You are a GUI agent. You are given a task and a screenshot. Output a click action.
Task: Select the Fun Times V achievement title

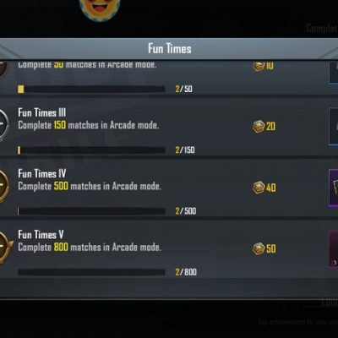(x=41, y=234)
